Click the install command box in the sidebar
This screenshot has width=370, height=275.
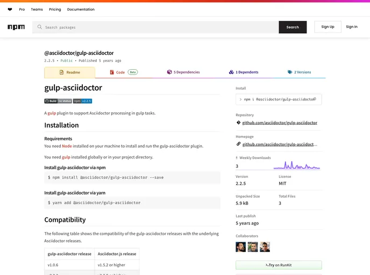[279, 99]
